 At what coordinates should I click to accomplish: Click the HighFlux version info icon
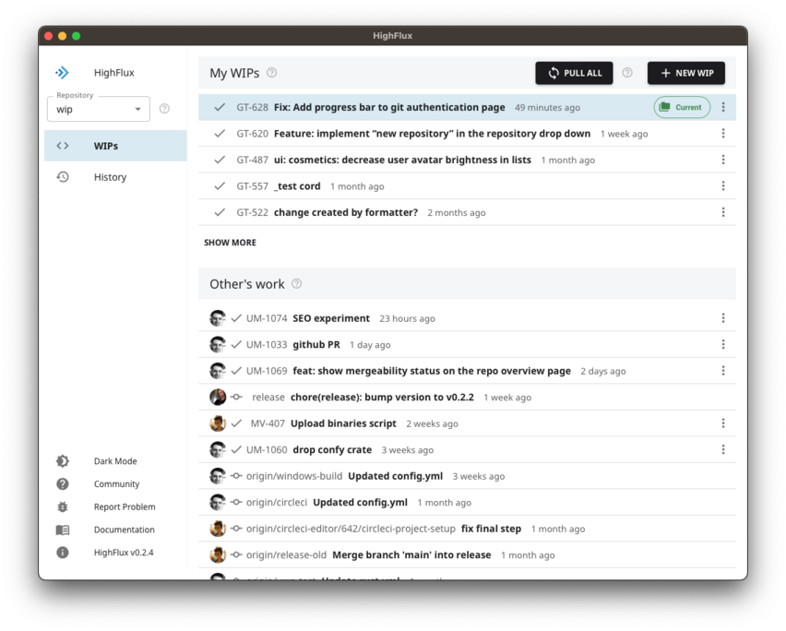[63, 552]
